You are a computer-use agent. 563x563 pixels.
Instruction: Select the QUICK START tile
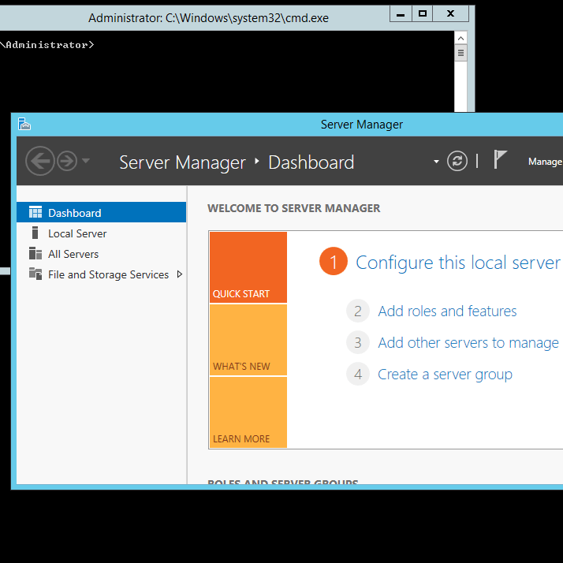pos(248,267)
